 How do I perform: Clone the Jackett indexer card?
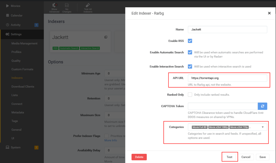[x=106, y=37]
